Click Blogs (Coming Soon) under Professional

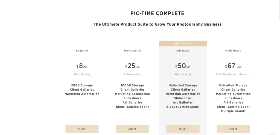(132, 107)
